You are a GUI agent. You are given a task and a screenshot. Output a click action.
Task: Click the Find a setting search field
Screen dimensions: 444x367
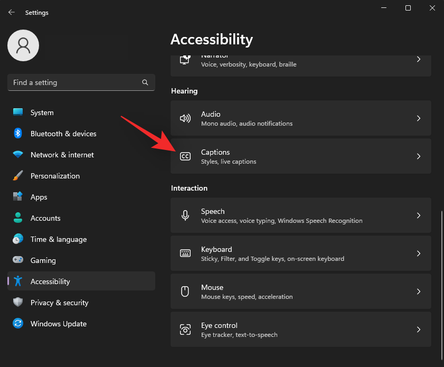(74, 82)
